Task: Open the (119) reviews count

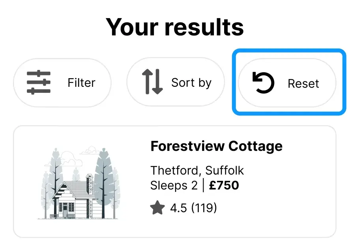Action: pyautogui.click(x=204, y=208)
